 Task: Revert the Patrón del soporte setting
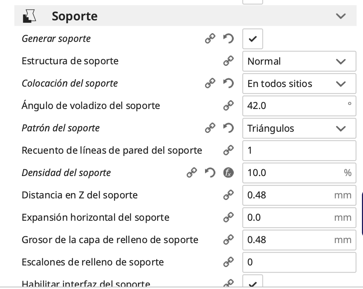tap(228, 128)
